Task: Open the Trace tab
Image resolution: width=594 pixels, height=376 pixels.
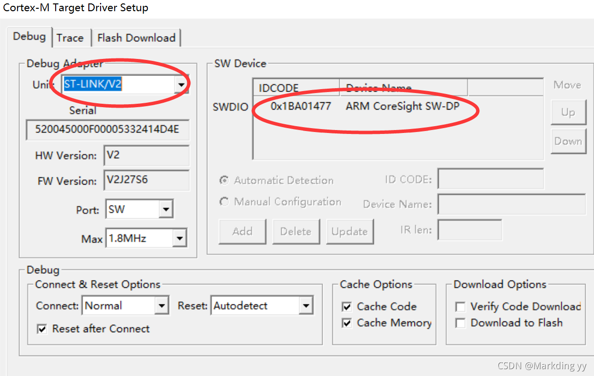Action: [x=70, y=38]
